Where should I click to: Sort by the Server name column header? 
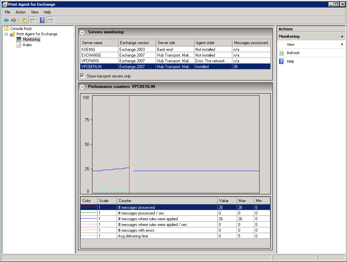coord(99,42)
